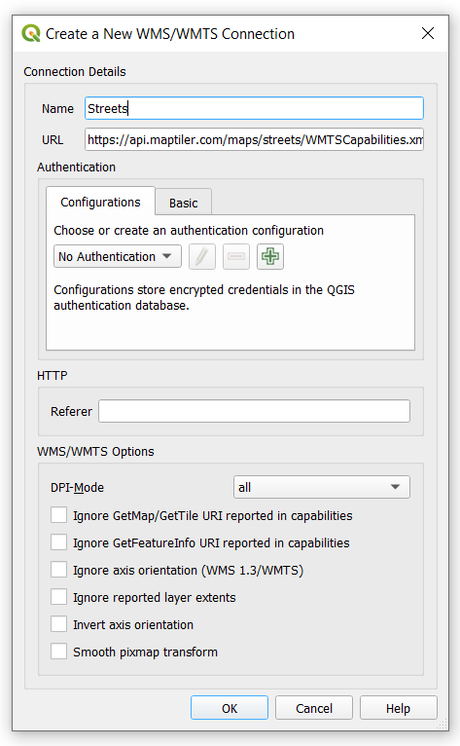Check Ignore GetFeatureInfo URI option
Screen dimensions: 460x746
tap(59, 542)
